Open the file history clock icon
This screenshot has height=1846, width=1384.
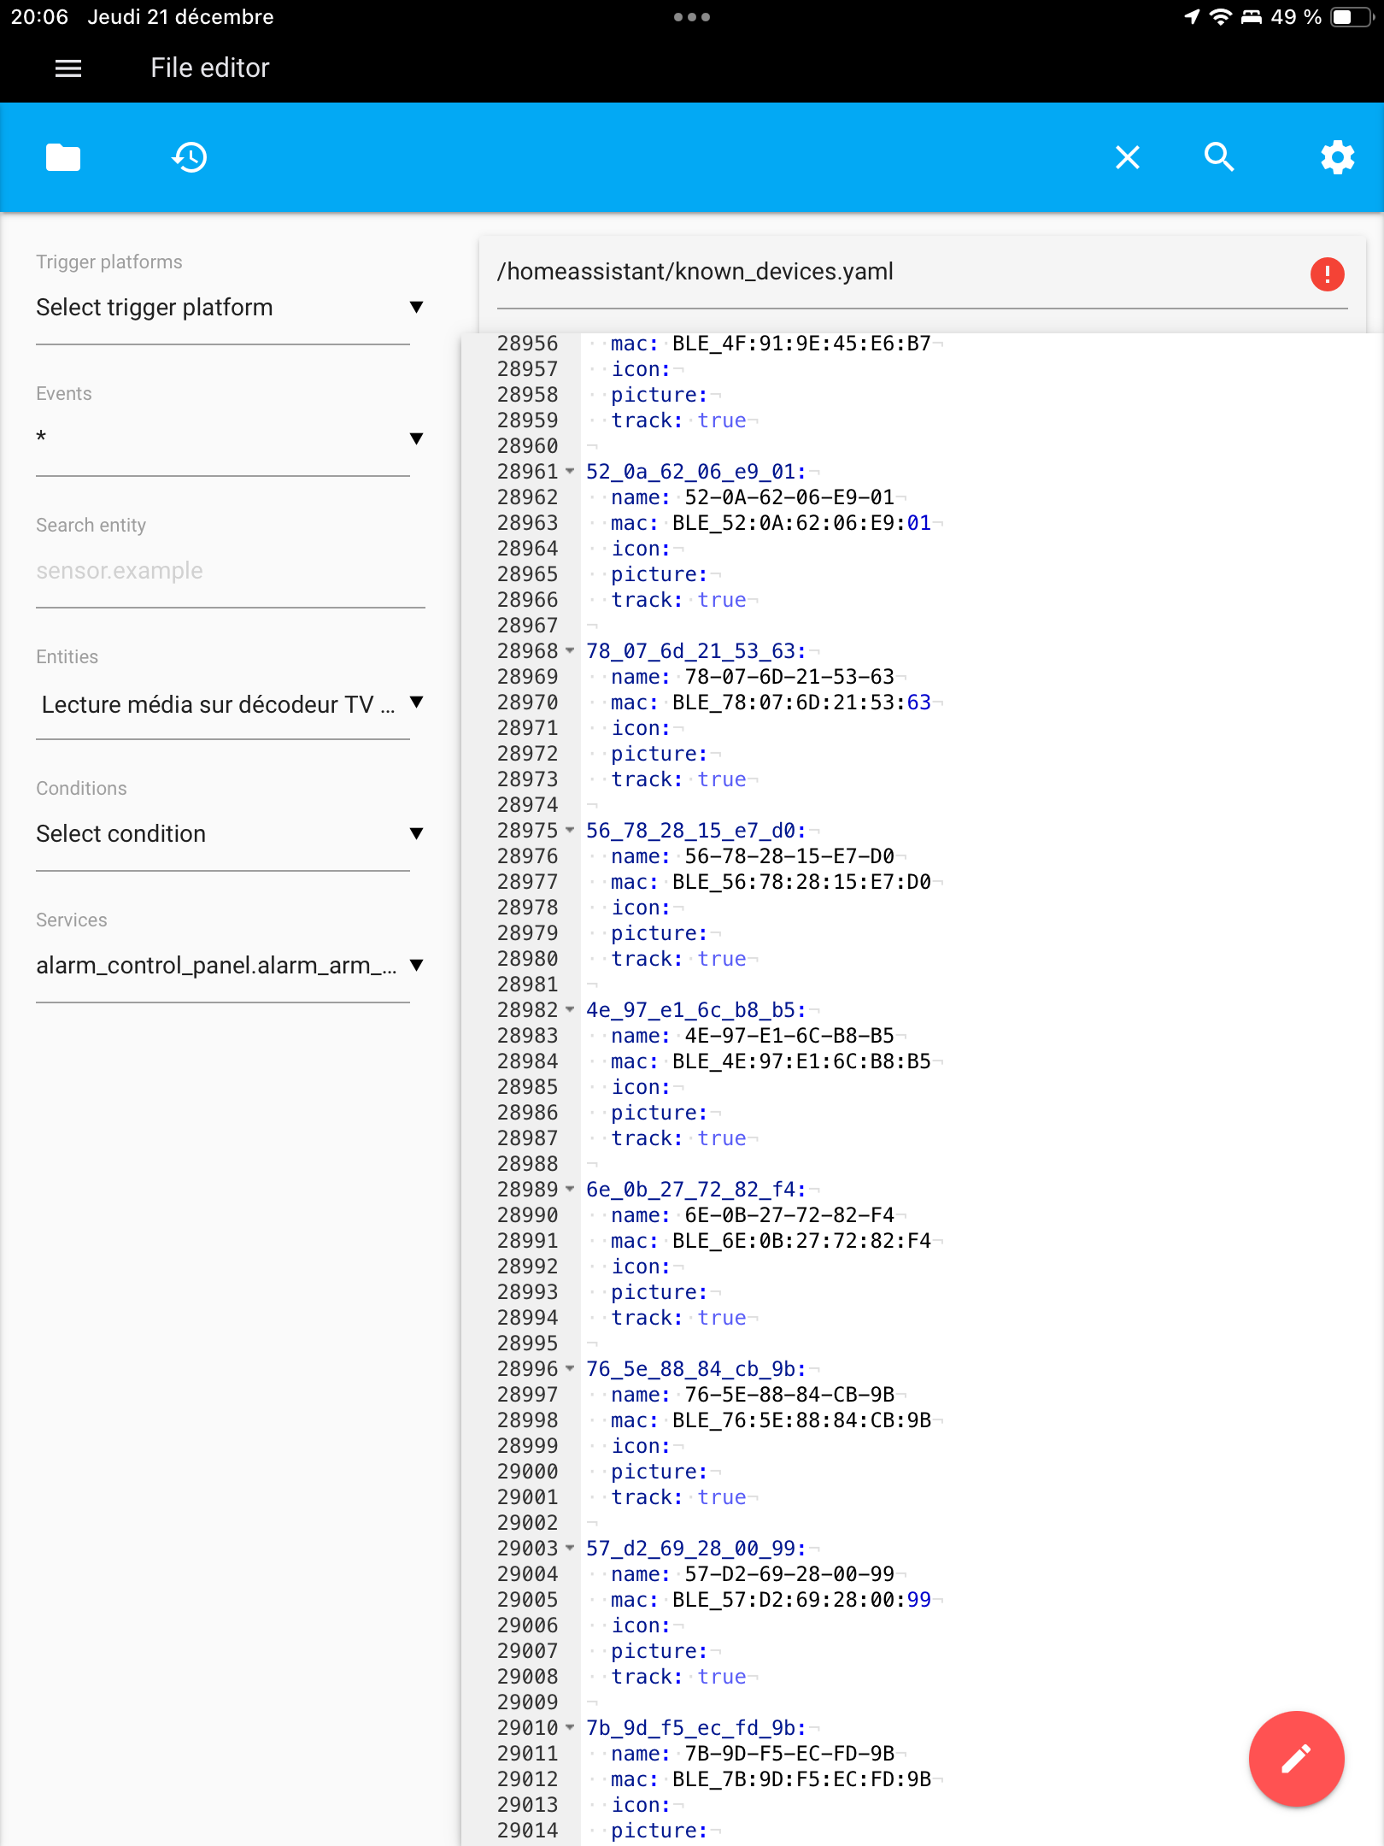(190, 157)
